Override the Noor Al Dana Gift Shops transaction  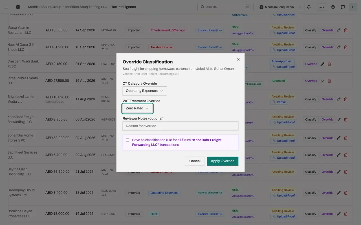(327, 47)
